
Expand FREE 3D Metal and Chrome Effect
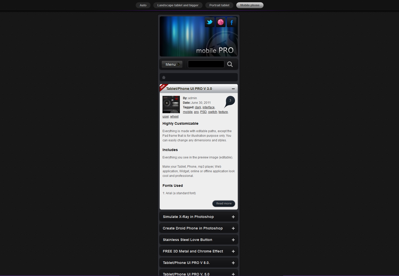[233, 251]
